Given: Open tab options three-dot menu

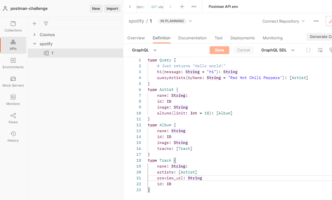Looking at the screenshot, I should coord(194,7).
